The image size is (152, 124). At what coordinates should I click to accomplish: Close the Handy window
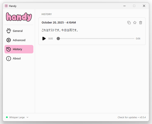(x=144, y=6)
